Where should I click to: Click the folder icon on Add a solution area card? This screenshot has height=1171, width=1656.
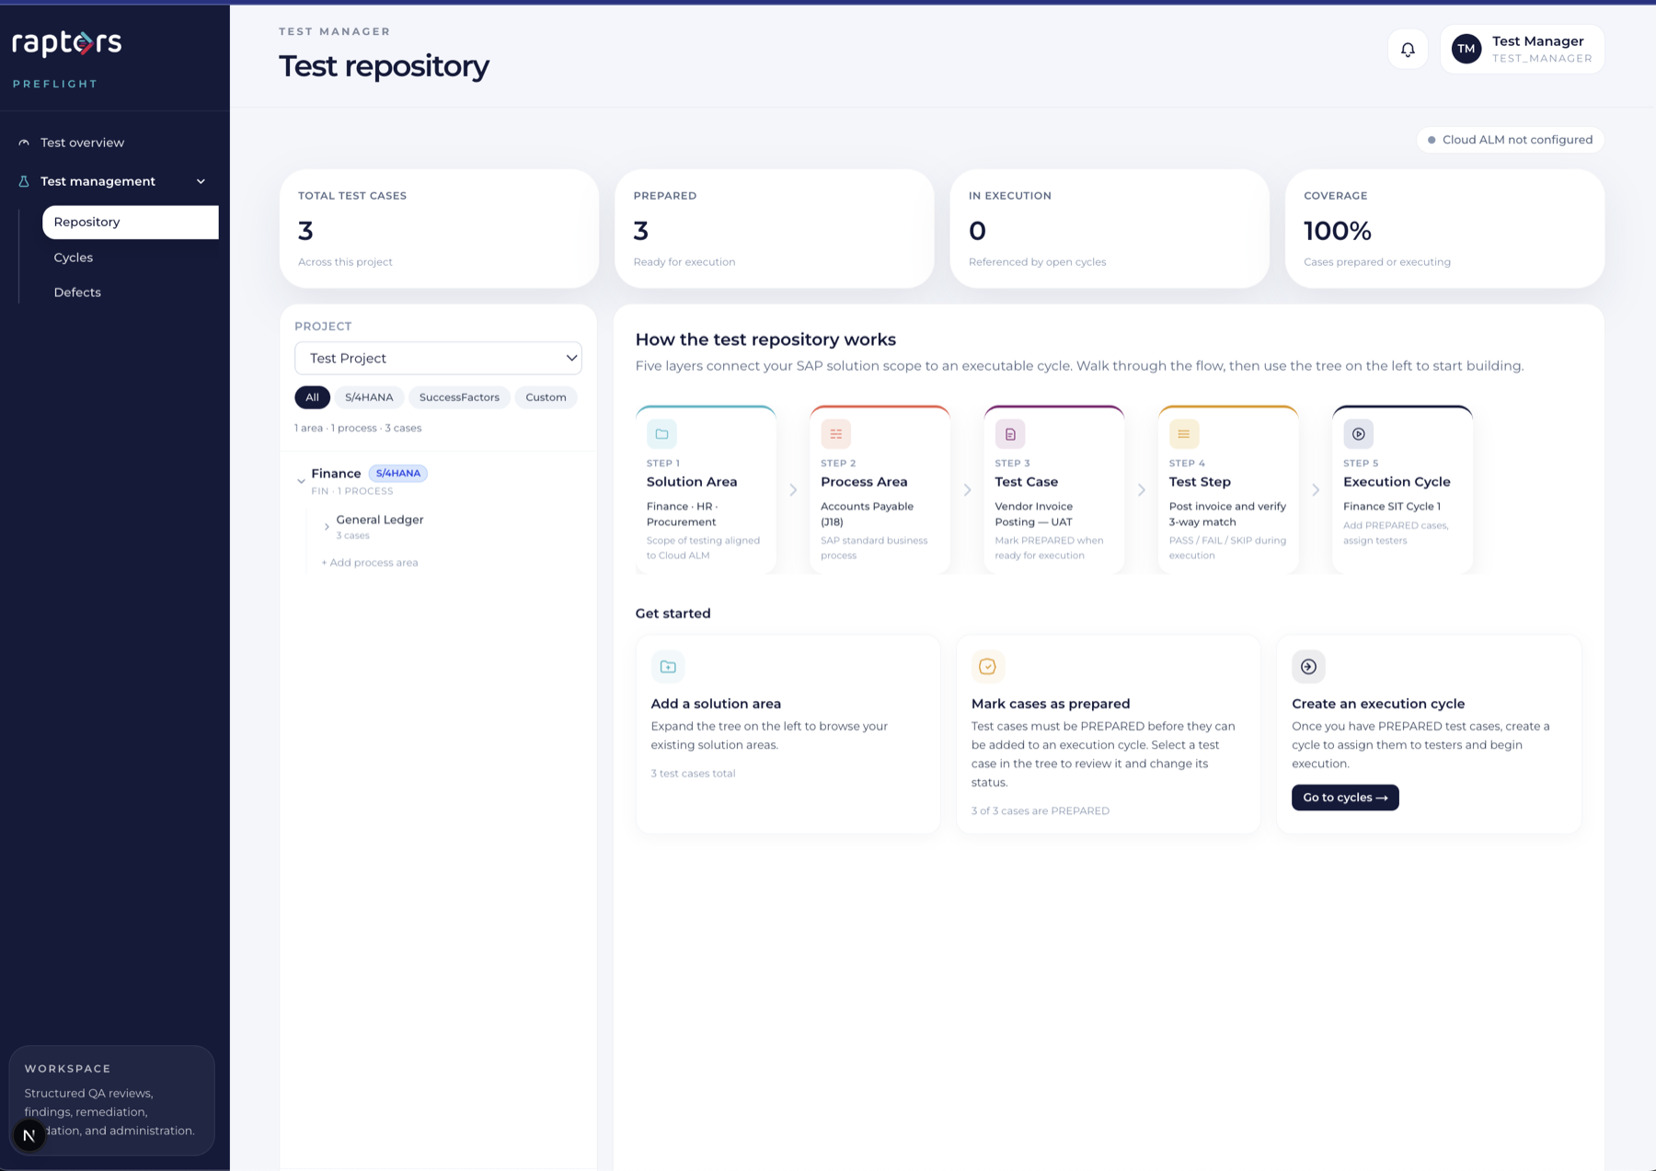(x=668, y=666)
